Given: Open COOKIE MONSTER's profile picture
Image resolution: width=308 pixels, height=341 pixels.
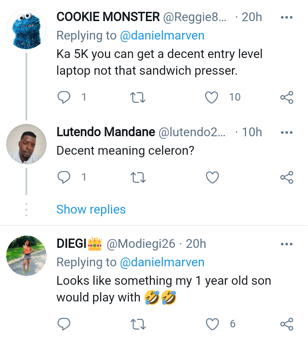Looking at the screenshot, I should pos(26,29).
